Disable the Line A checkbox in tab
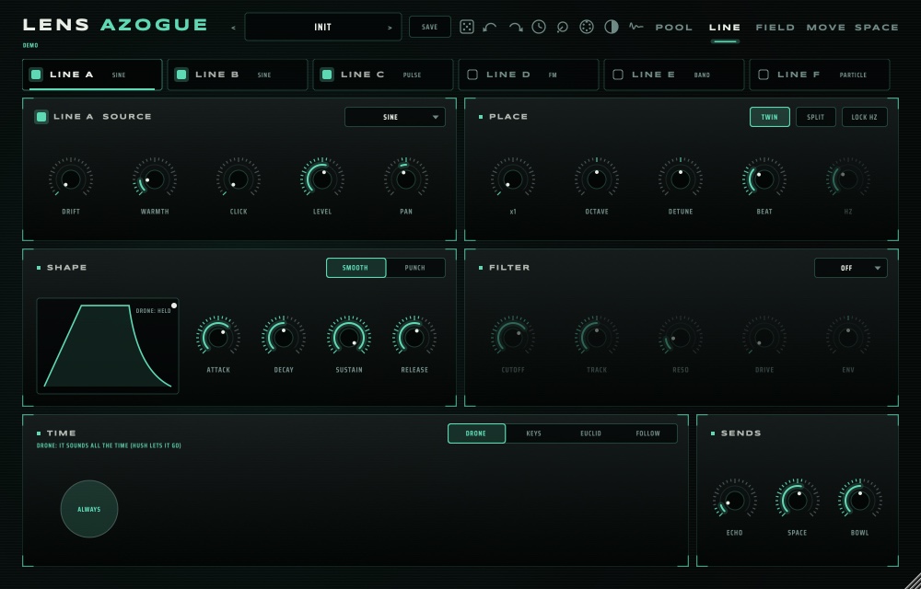Image resolution: width=921 pixels, height=589 pixels. tap(36, 75)
